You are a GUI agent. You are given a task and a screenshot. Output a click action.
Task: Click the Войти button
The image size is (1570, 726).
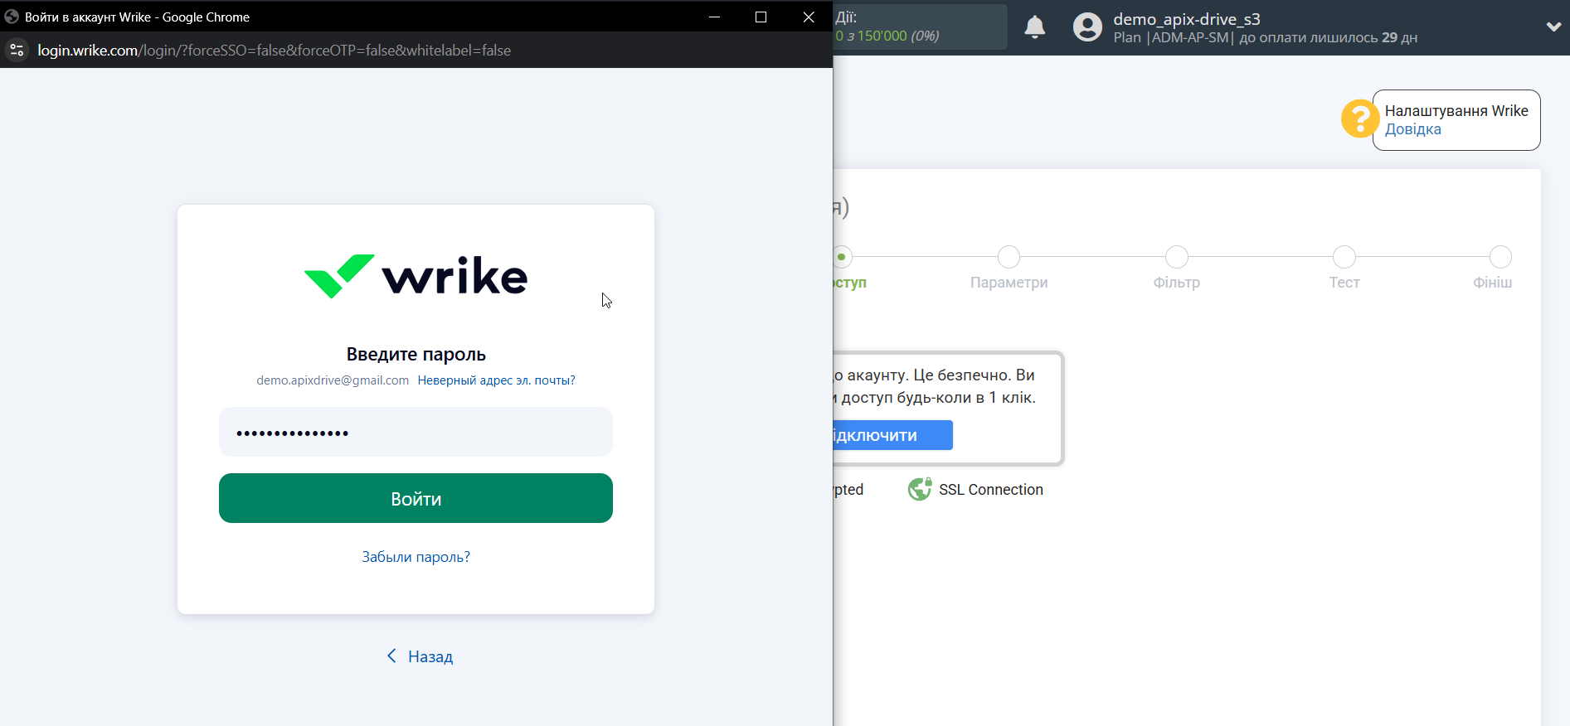[416, 498]
